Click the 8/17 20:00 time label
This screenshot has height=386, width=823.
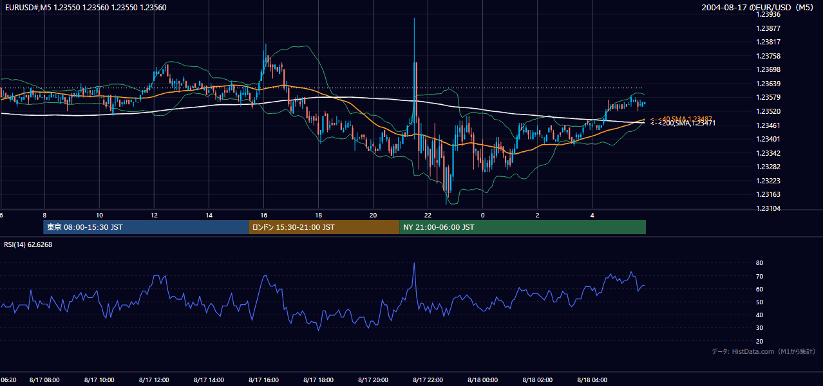coord(373,380)
